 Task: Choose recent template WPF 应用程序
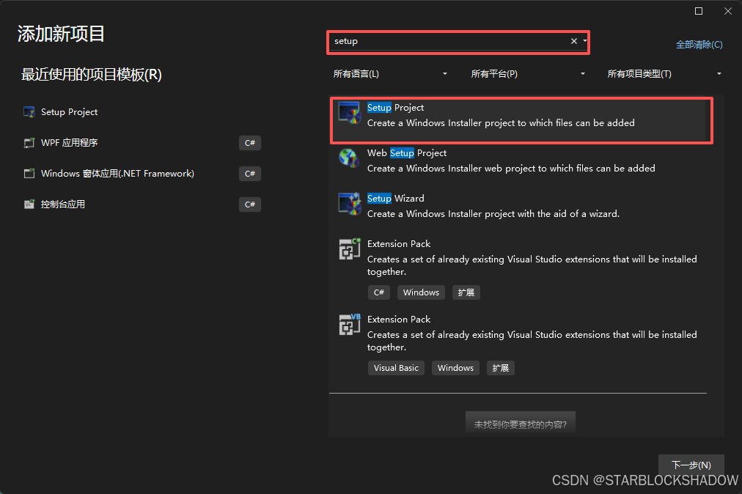tap(142, 143)
